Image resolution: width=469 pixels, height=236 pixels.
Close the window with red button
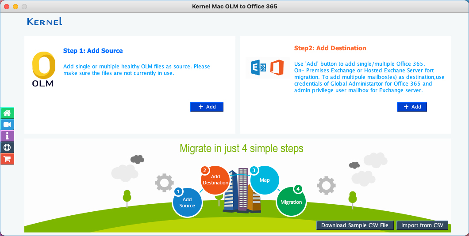pos(6,7)
